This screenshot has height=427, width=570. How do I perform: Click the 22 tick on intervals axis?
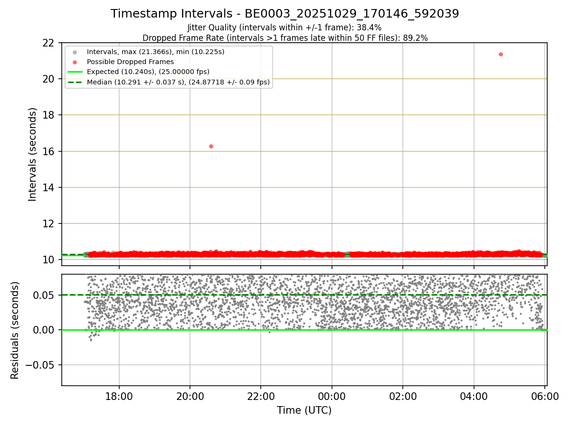tap(48, 43)
